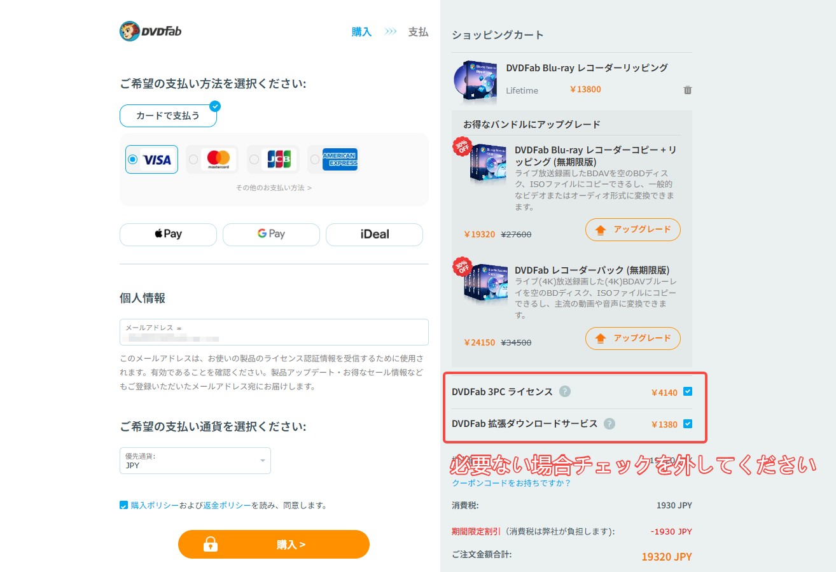836x572 pixels.
Task: Click the ¥19320 bundle price
Action: coord(480,234)
